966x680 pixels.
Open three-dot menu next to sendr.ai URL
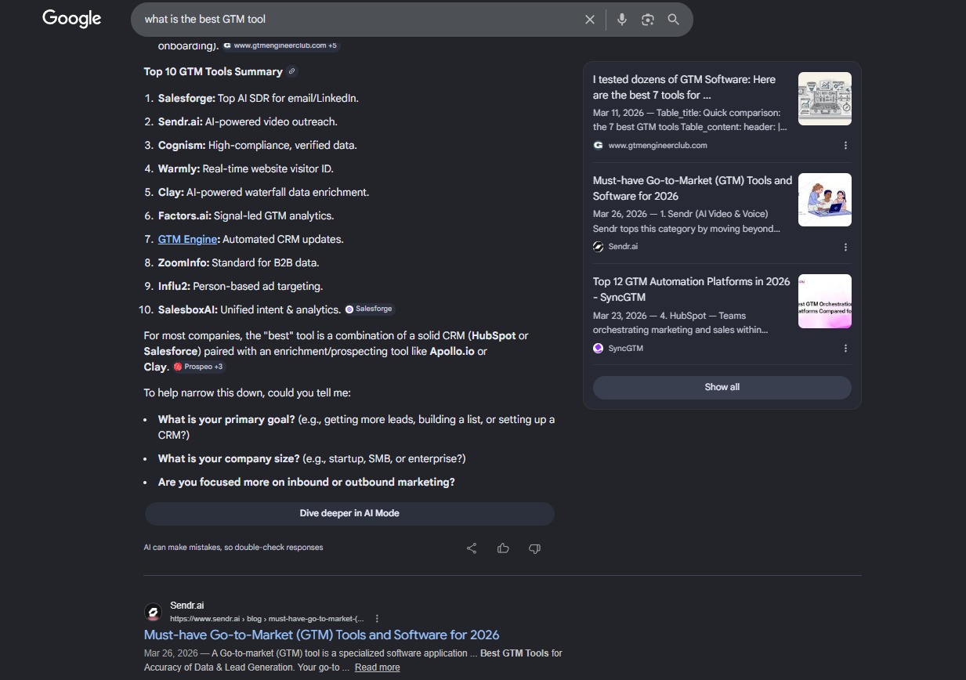377,618
